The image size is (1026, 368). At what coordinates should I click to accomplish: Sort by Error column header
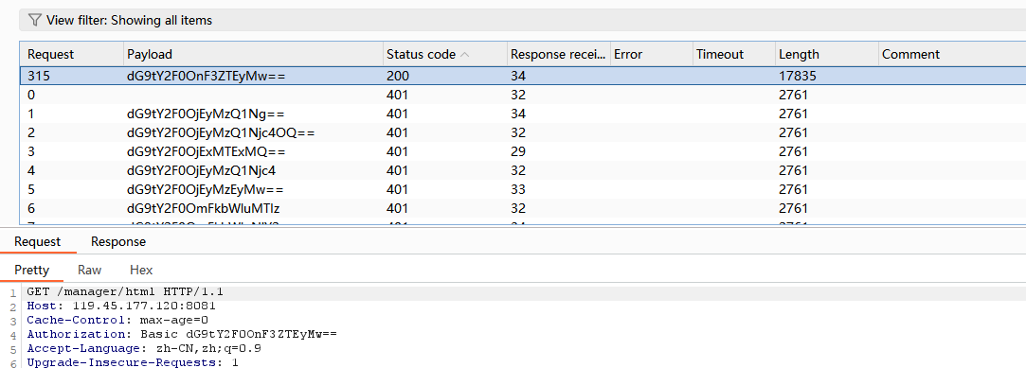[651, 54]
